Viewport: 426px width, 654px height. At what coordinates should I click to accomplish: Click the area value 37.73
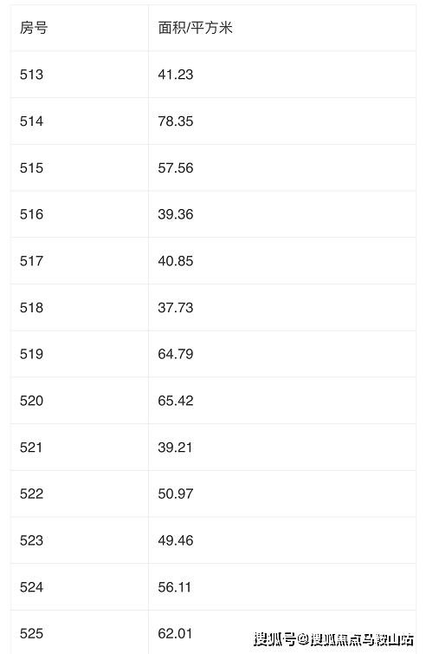(176, 308)
